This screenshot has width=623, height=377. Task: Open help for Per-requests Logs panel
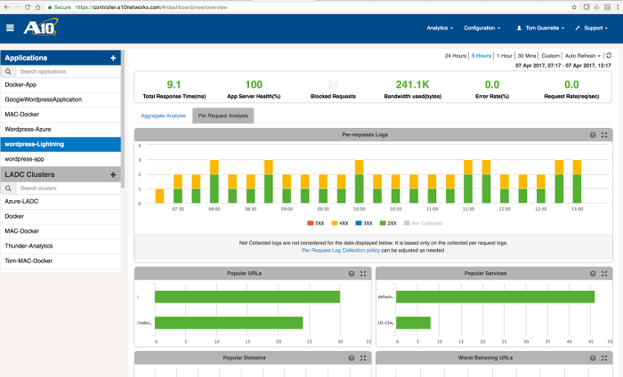tap(593, 135)
